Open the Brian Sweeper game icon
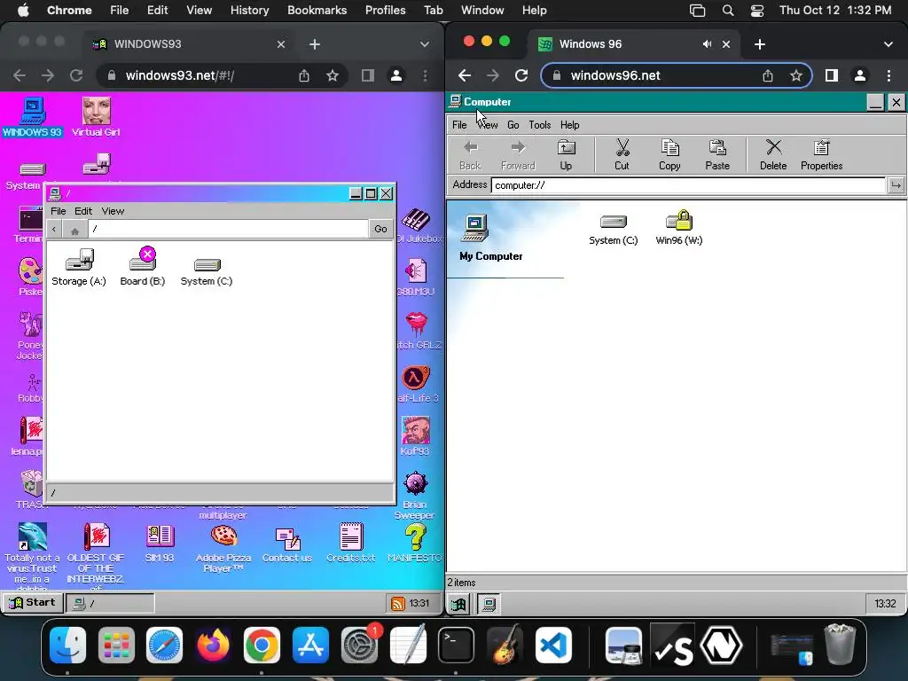Viewport: 908px width, 681px height. click(x=415, y=496)
